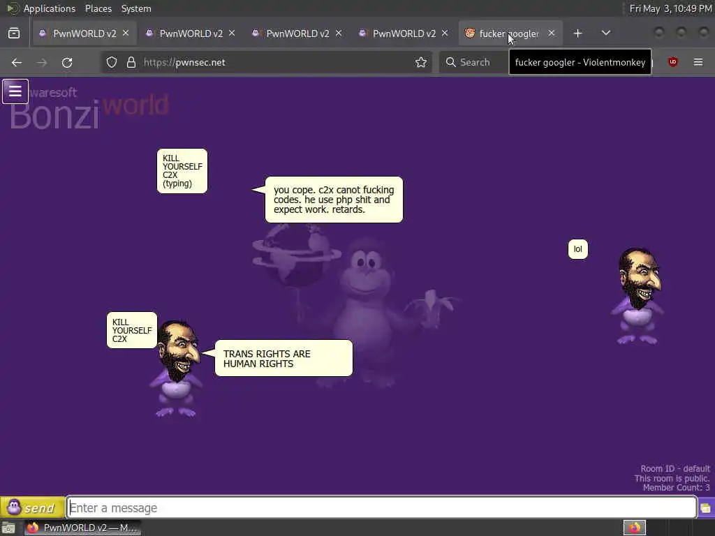715x536 pixels.
Task: Click the show desktop icon in bottom panel
Action: tap(8, 528)
